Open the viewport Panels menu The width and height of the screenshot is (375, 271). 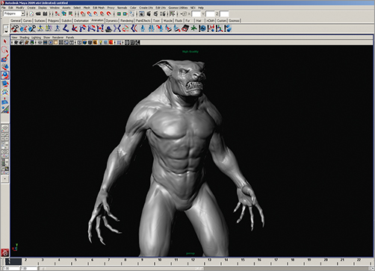click(x=69, y=37)
